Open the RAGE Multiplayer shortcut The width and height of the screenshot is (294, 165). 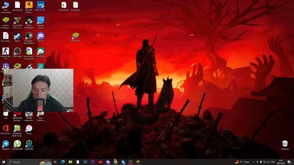(x=29, y=23)
